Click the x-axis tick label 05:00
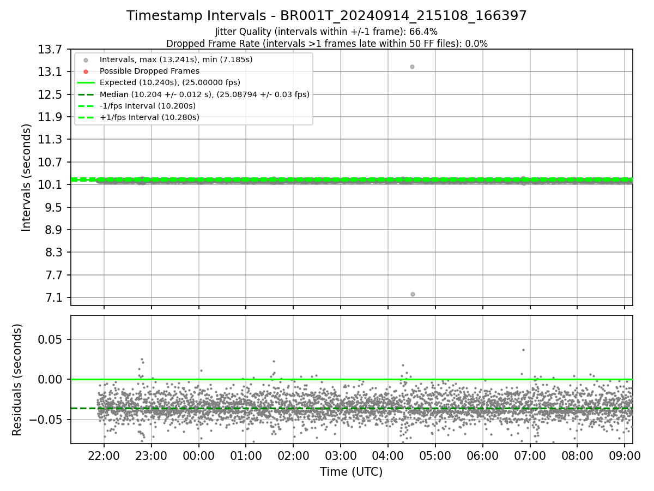 (435, 455)
